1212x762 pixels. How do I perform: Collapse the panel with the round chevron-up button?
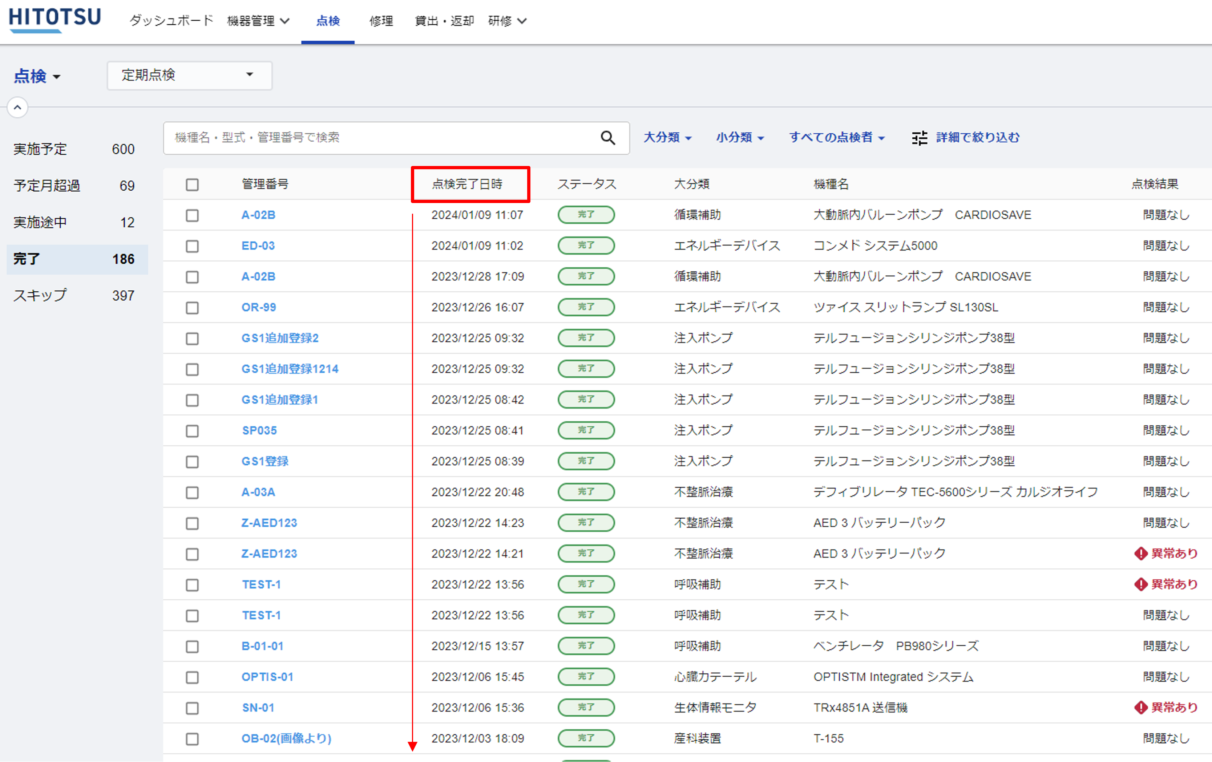17,107
